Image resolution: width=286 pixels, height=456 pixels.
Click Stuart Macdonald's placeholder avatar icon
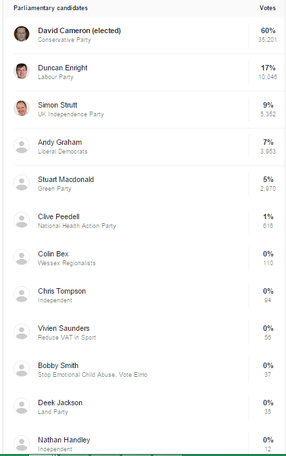click(x=22, y=183)
